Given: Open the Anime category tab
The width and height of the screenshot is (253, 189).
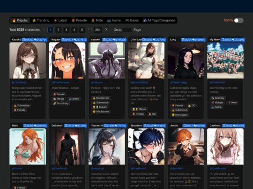Looking at the screenshot, I should click(x=114, y=21).
